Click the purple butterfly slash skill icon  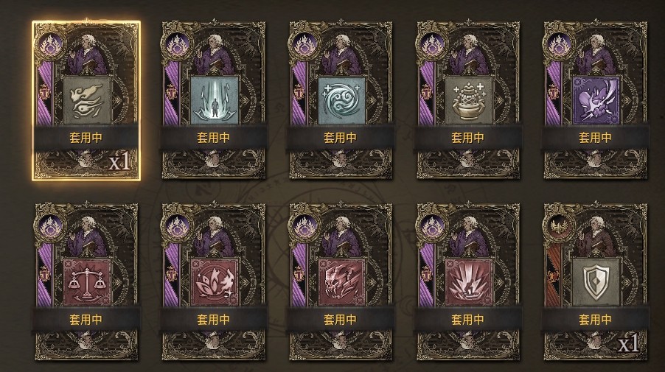[x=596, y=101]
